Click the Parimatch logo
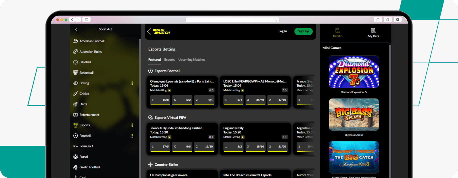Image resolution: width=458 pixels, height=178 pixels. pyautogui.click(x=161, y=31)
